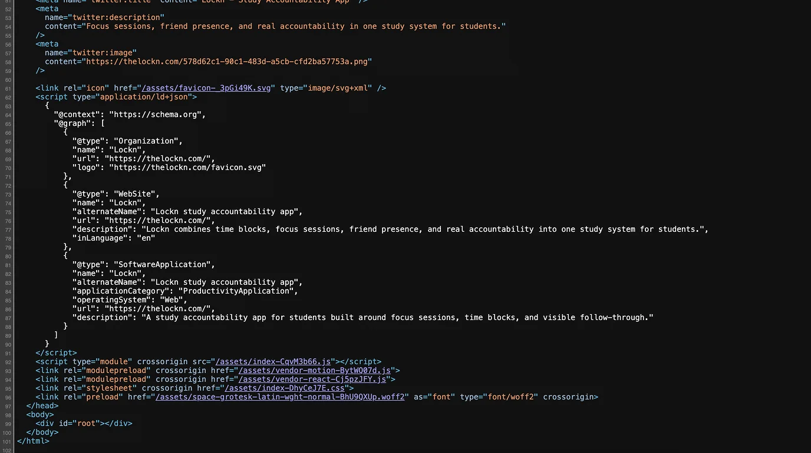Click the "Organization" type value
811x453 pixels.
click(x=146, y=141)
